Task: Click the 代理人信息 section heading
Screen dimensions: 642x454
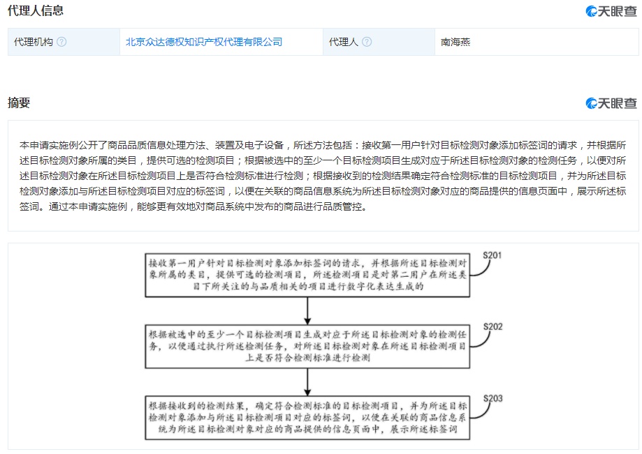Action: (x=36, y=10)
